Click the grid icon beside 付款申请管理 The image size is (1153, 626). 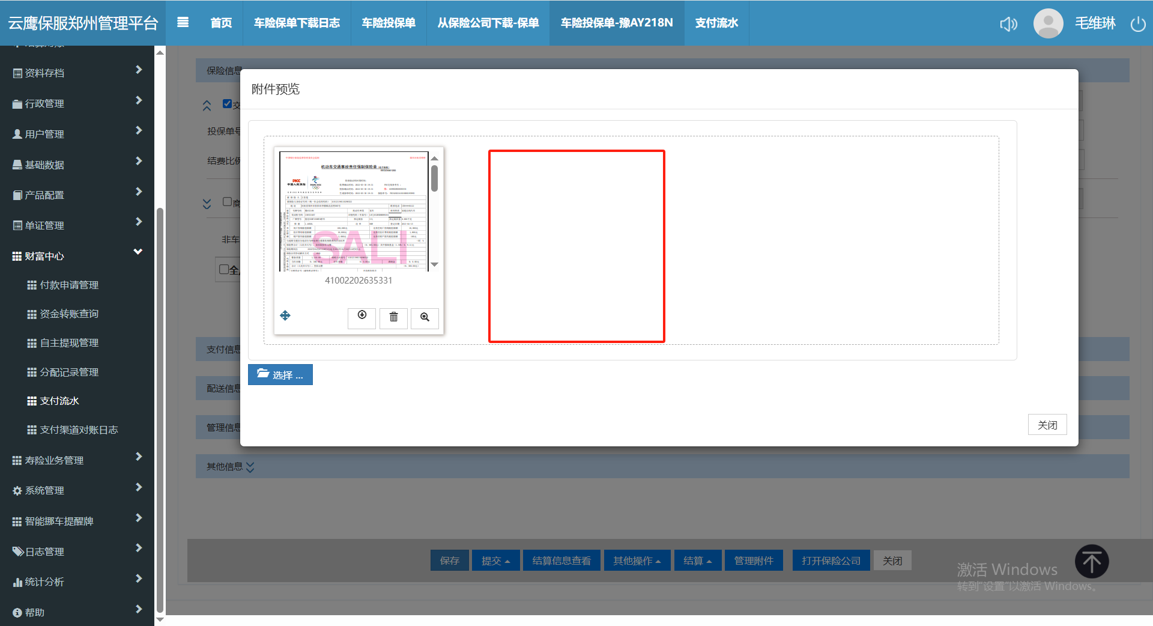point(32,285)
